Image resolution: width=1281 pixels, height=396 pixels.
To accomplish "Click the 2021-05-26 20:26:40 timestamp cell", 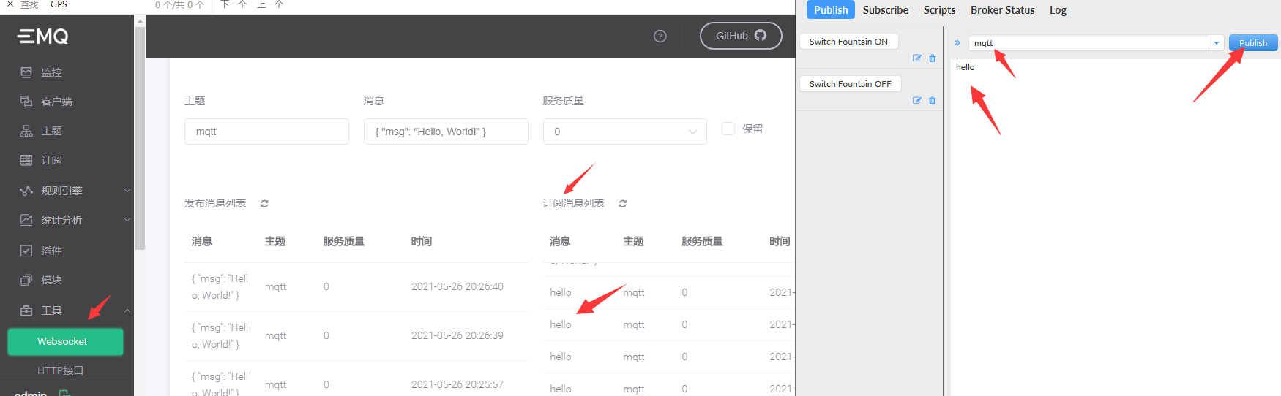I will (457, 286).
